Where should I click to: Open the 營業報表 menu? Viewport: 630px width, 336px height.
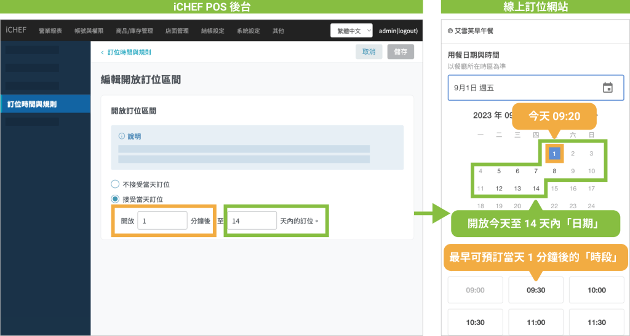(50, 31)
